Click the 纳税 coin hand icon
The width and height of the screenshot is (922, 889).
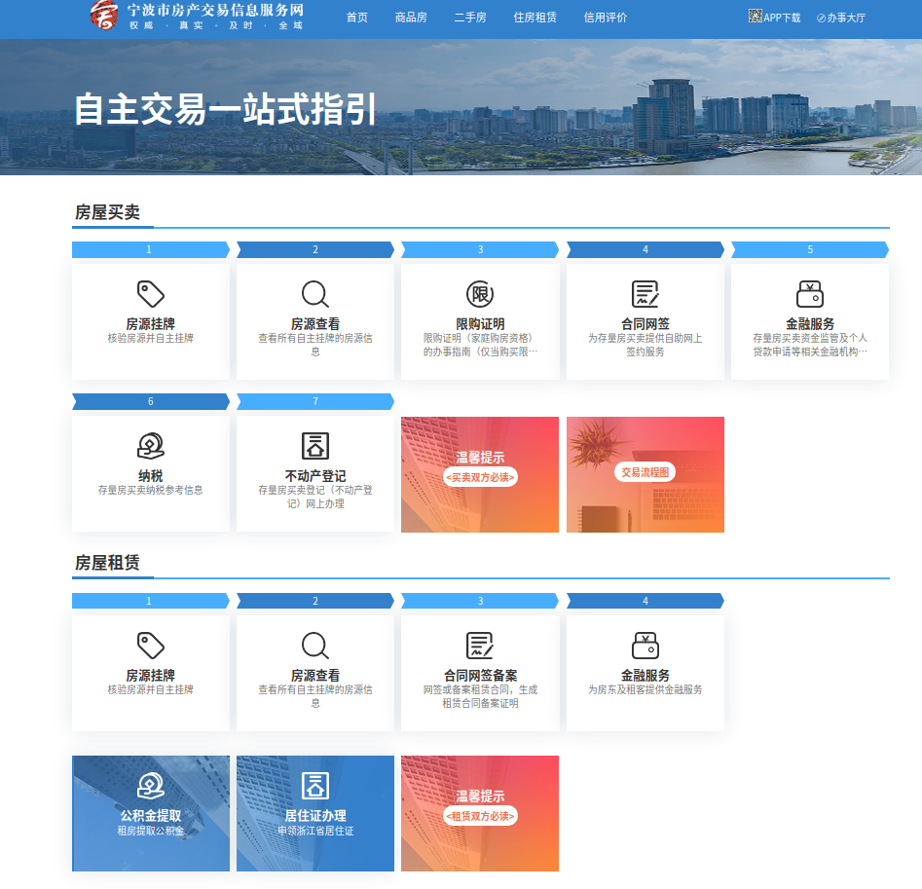150,446
